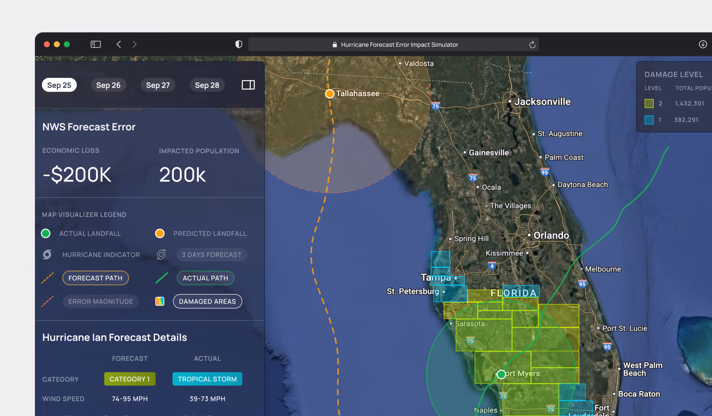Click the orange Predicted Landfall legend dot
712x416 pixels.
160,234
